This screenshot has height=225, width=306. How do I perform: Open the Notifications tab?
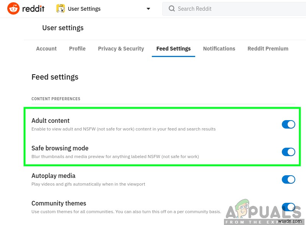pos(219,49)
